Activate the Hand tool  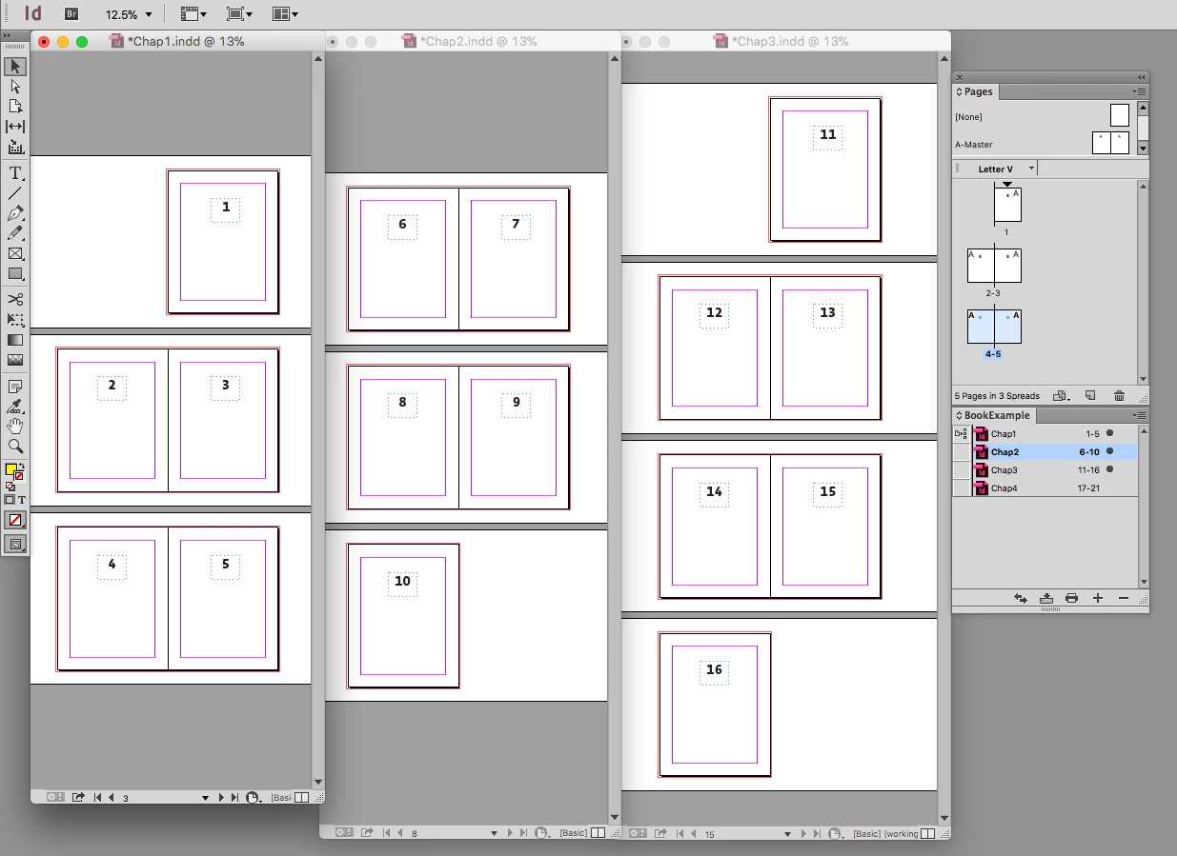[x=15, y=426]
